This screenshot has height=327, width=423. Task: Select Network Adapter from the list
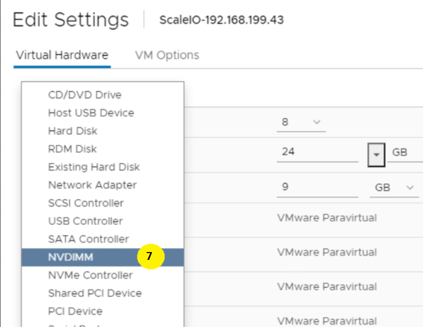pos(92,185)
